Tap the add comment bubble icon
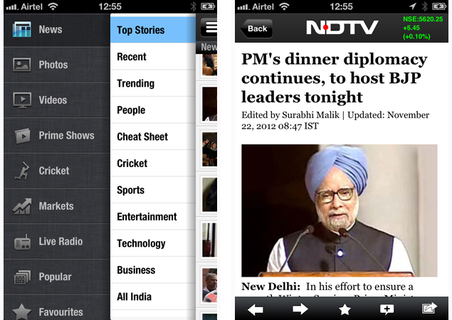Screen dimensions: 452x320 click(387, 309)
